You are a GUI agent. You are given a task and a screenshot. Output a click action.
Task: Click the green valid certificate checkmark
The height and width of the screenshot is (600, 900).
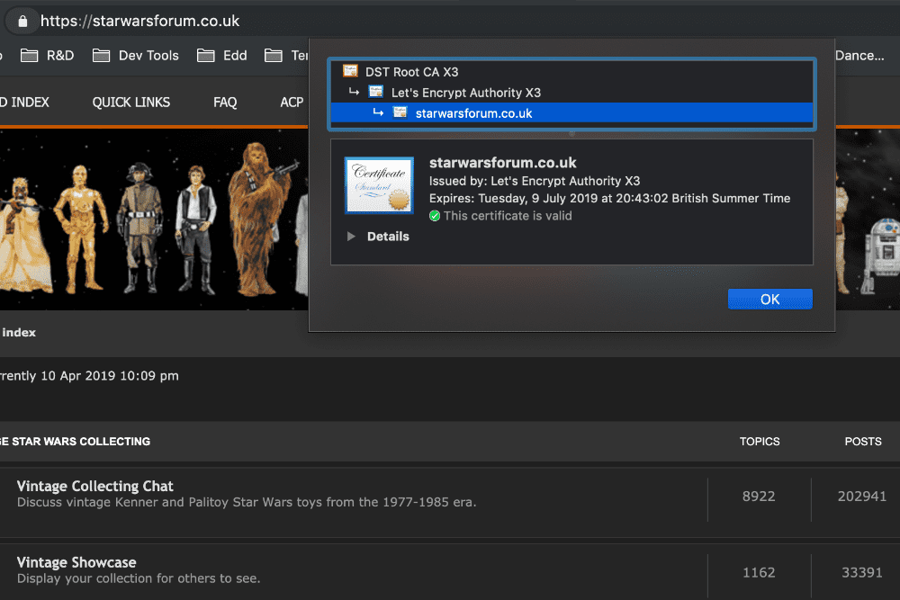pos(435,216)
